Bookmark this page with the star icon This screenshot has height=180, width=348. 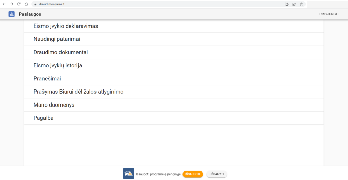click(301, 4)
